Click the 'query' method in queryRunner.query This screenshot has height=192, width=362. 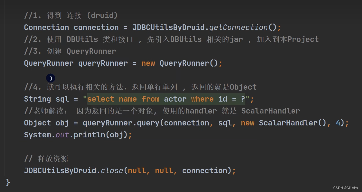tap(148, 123)
